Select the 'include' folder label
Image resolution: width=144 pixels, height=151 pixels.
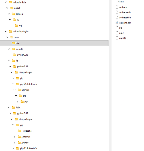[x=19, y=49]
